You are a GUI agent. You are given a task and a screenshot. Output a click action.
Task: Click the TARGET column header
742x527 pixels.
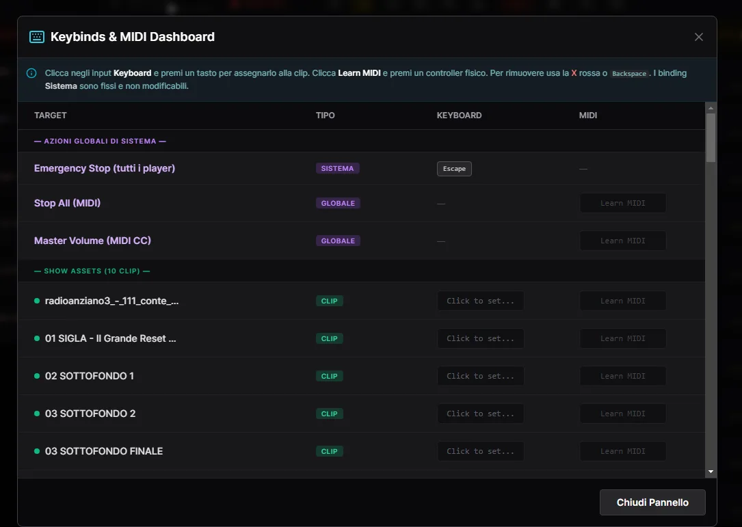50,116
